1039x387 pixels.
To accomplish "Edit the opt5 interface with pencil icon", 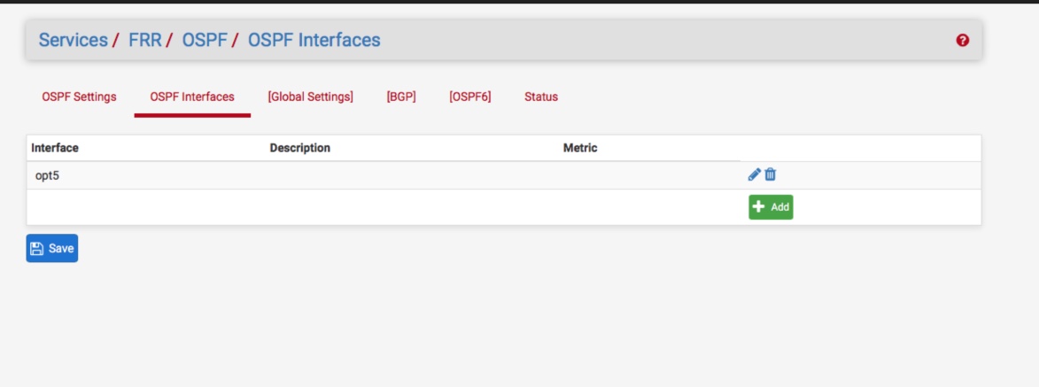I will tap(755, 174).
